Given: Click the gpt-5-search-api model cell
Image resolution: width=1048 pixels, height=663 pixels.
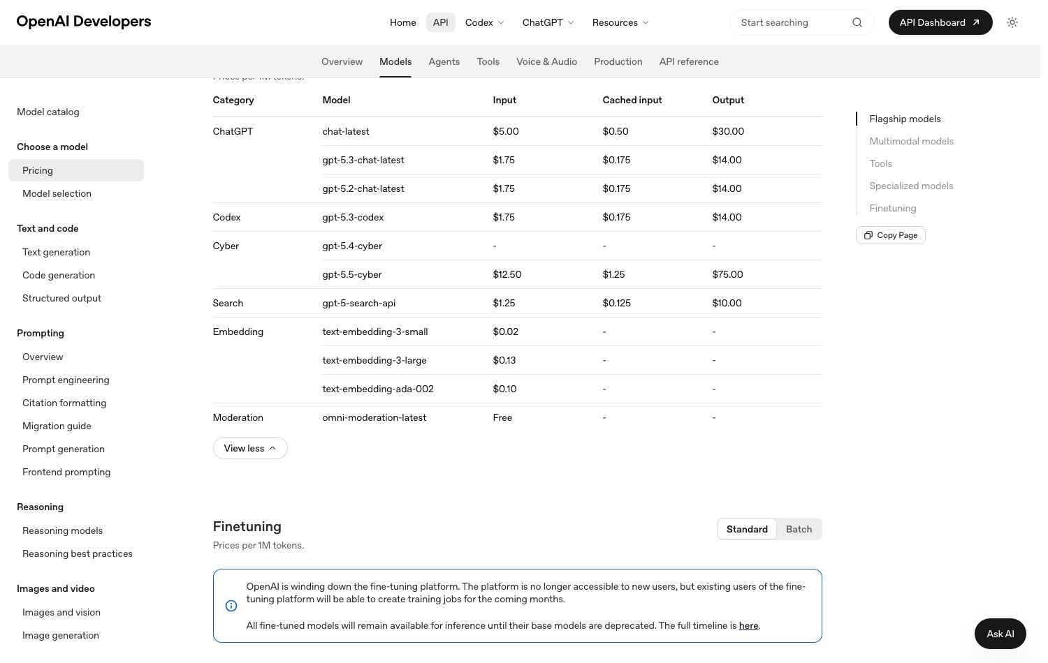Looking at the screenshot, I should 359,303.
